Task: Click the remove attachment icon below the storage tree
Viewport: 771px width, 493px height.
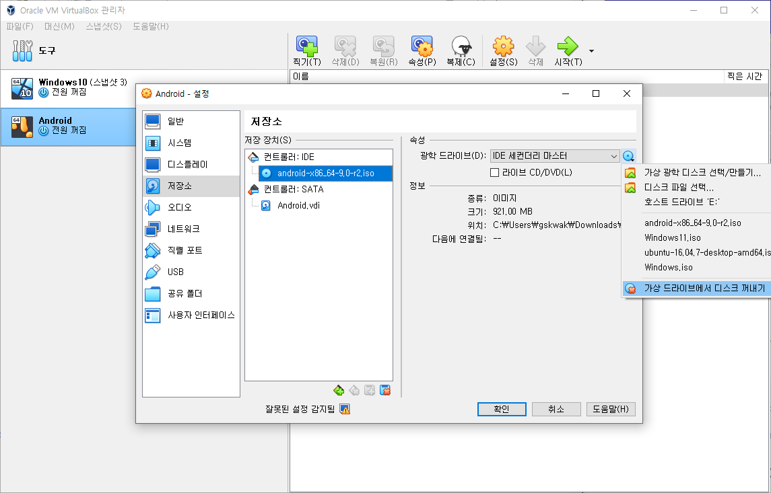Action: click(385, 390)
